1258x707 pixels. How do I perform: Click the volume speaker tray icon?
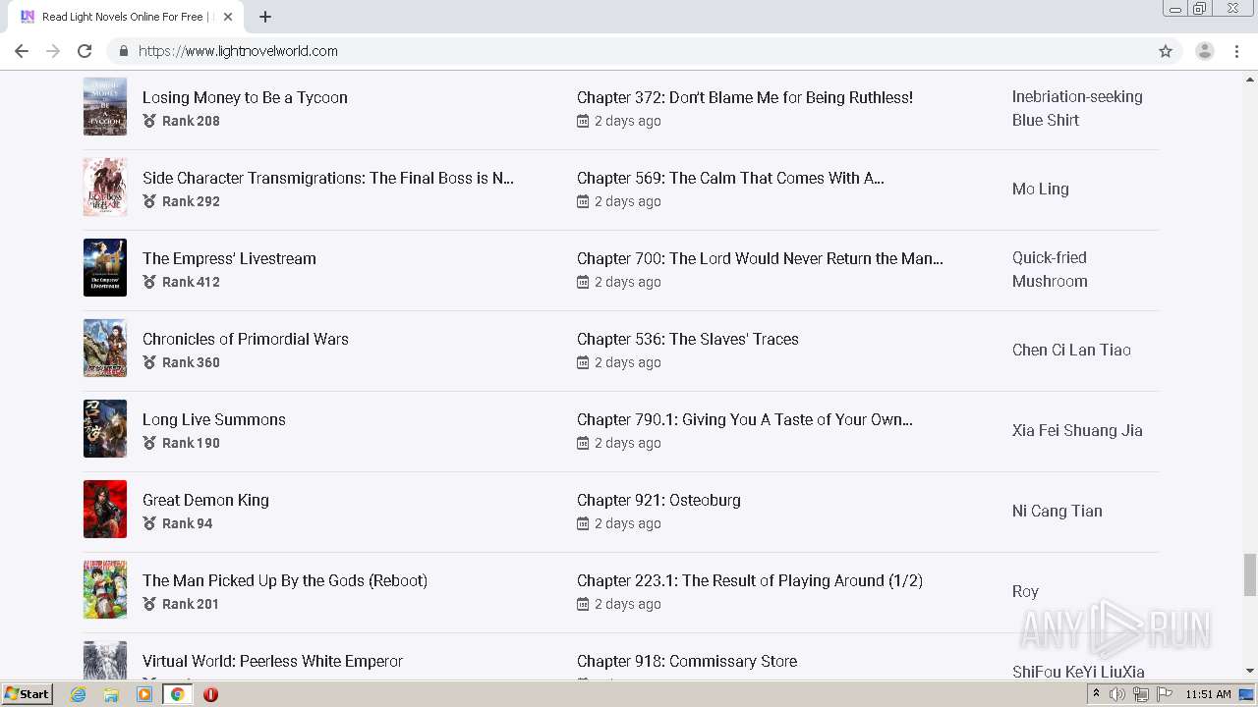pos(1117,694)
